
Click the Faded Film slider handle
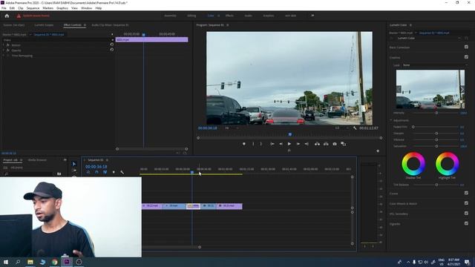(413, 127)
